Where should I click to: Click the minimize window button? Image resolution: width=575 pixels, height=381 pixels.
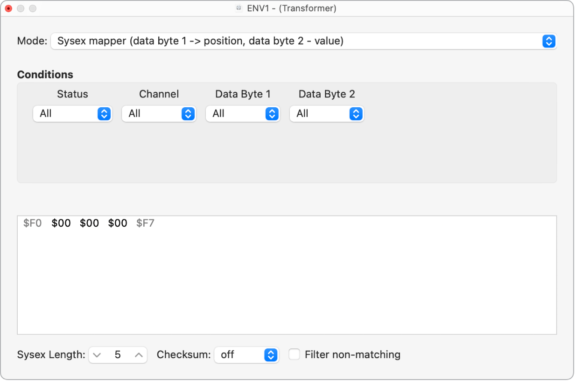tap(21, 8)
